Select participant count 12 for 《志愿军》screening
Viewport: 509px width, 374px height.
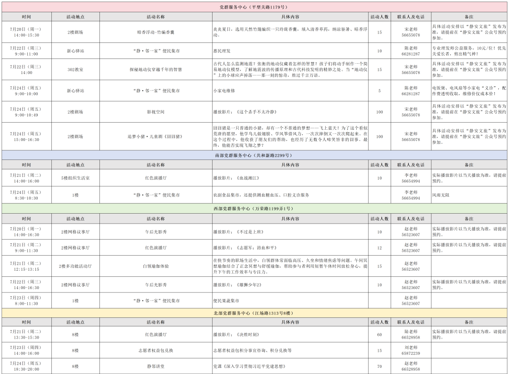click(x=379, y=248)
